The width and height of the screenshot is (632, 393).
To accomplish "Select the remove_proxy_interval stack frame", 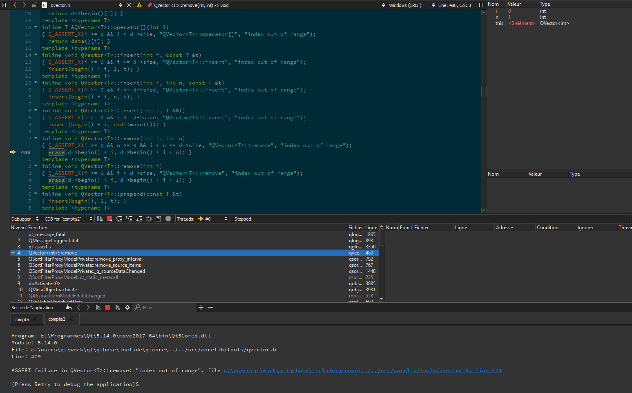I will click(x=85, y=259).
